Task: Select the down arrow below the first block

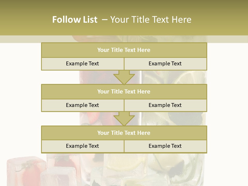Action: (124, 77)
